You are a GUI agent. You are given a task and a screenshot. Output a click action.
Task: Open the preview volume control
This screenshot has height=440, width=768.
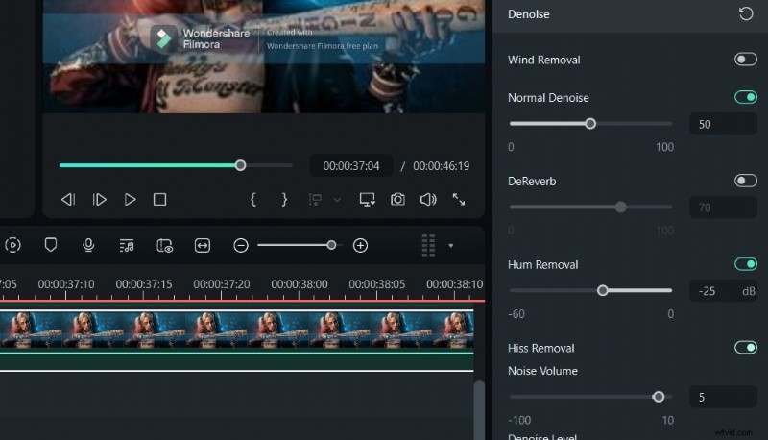(x=428, y=200)
